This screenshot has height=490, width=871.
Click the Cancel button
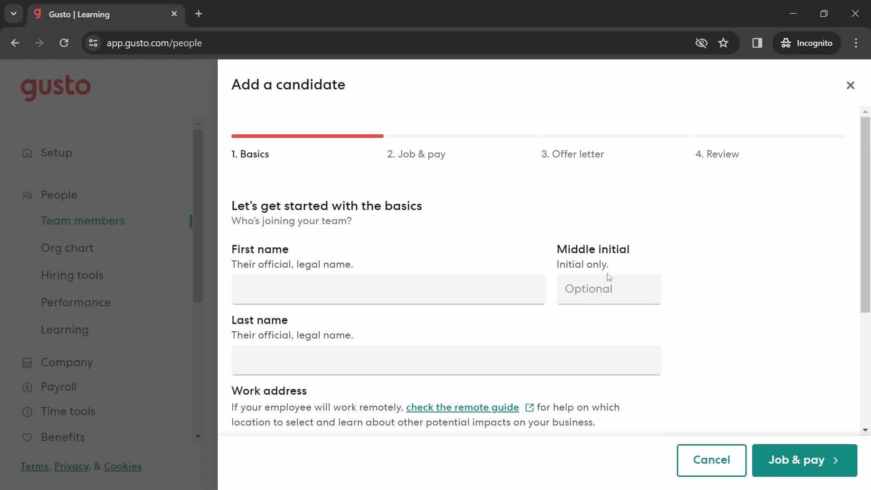pos(711,460)
